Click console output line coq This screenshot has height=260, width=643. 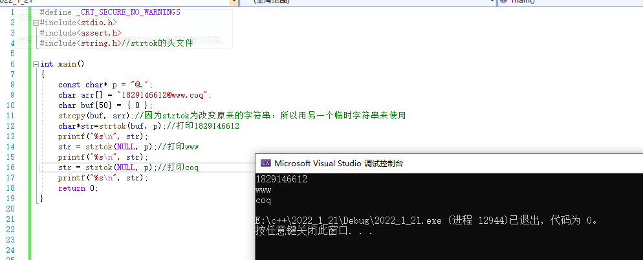pos(263,201)
